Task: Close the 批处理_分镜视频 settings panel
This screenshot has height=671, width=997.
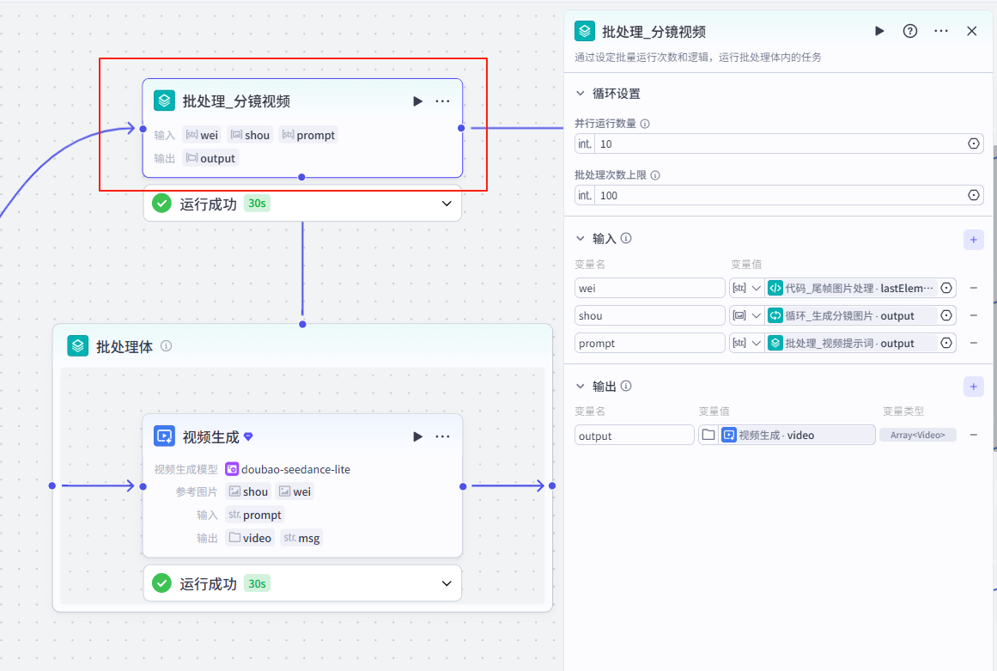Action: coord(972,31)
